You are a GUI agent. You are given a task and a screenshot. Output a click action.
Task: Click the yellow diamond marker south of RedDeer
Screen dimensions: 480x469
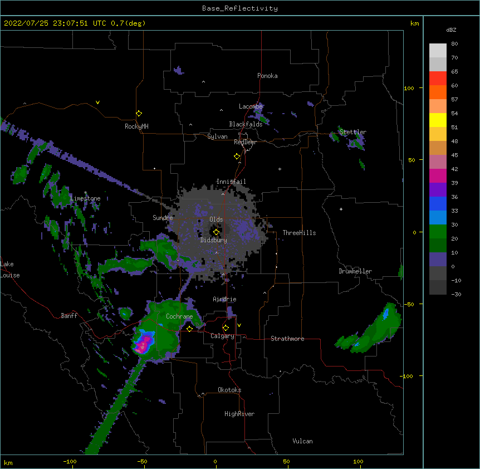pyautogui.click(x=237, y=157)
